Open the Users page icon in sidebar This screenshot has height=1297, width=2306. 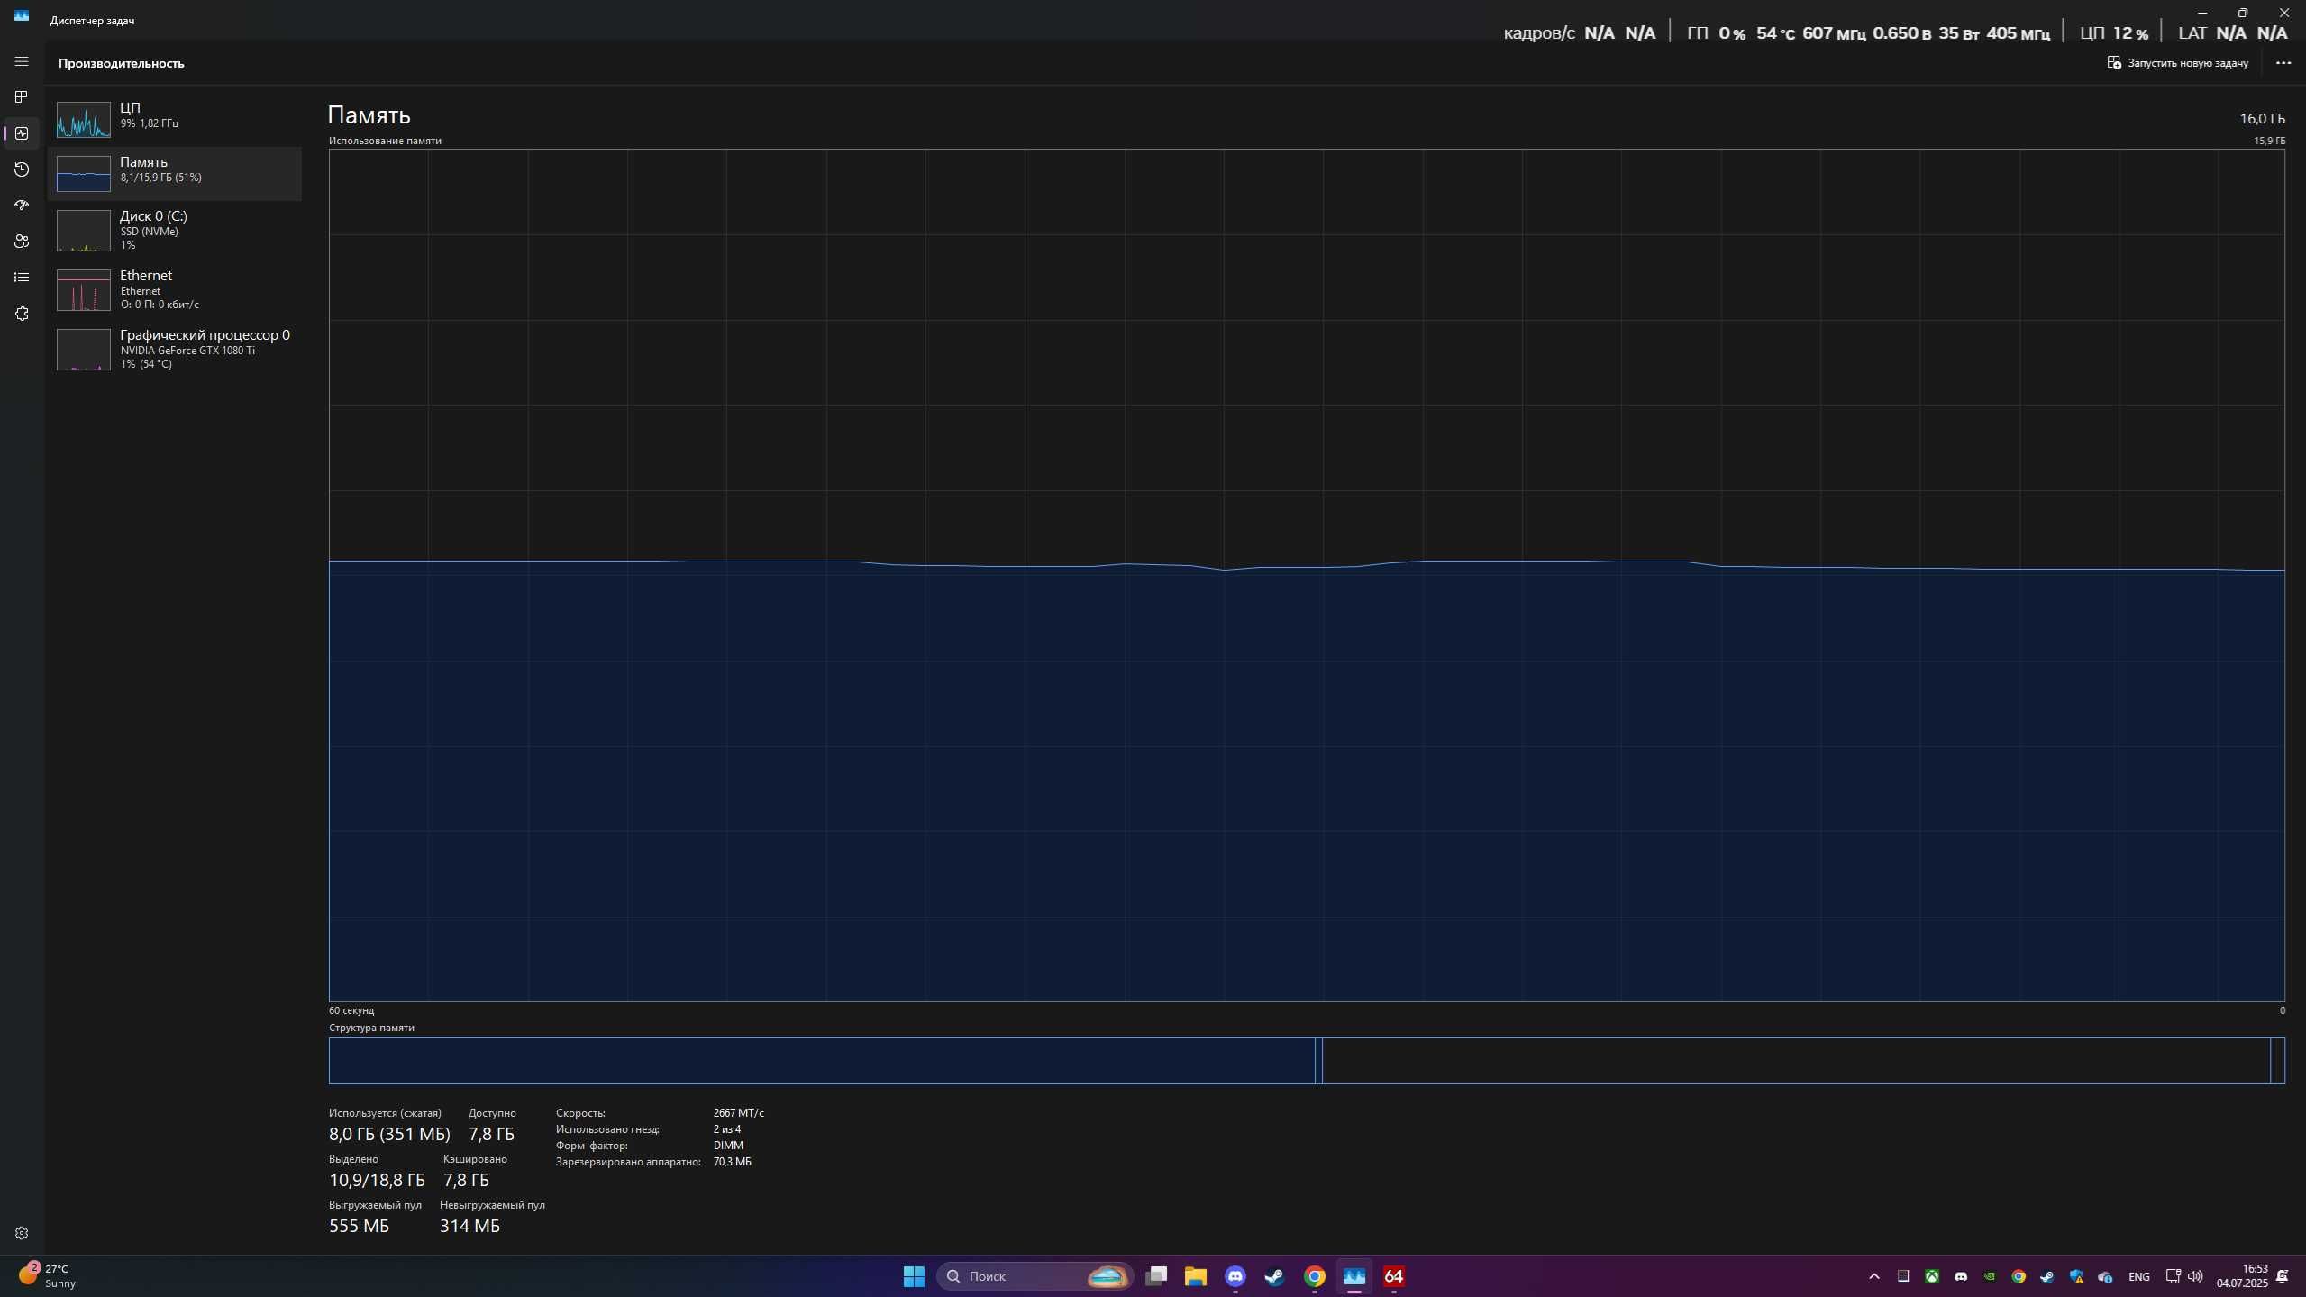22,242
